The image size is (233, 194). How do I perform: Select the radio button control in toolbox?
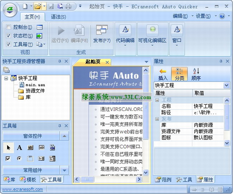(x=19, y=159)
